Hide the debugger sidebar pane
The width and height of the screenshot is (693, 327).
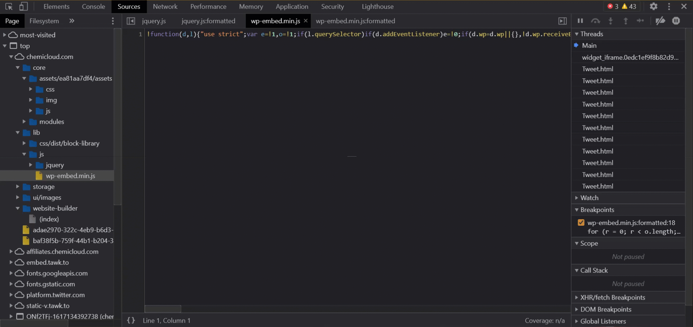tap(562, 21)
